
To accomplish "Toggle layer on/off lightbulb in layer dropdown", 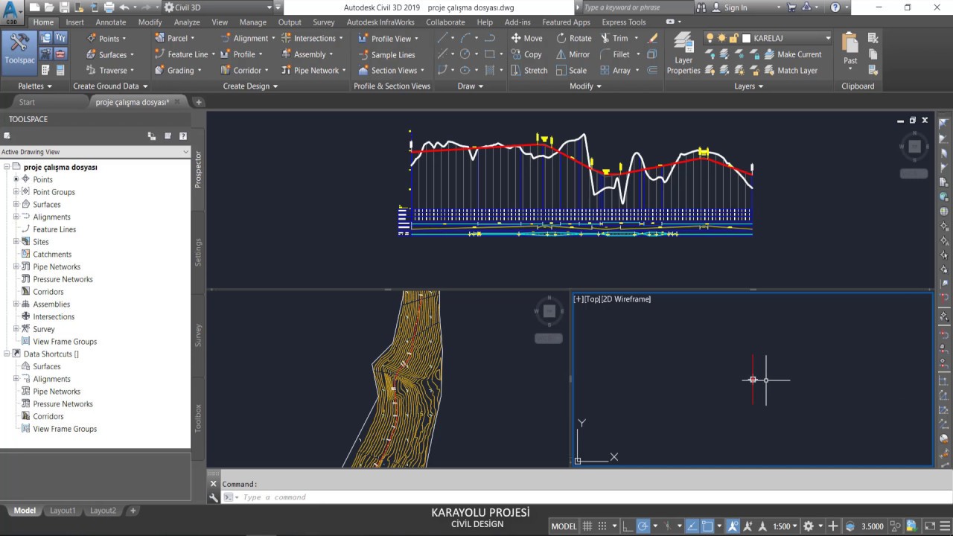I will [710, 38].
